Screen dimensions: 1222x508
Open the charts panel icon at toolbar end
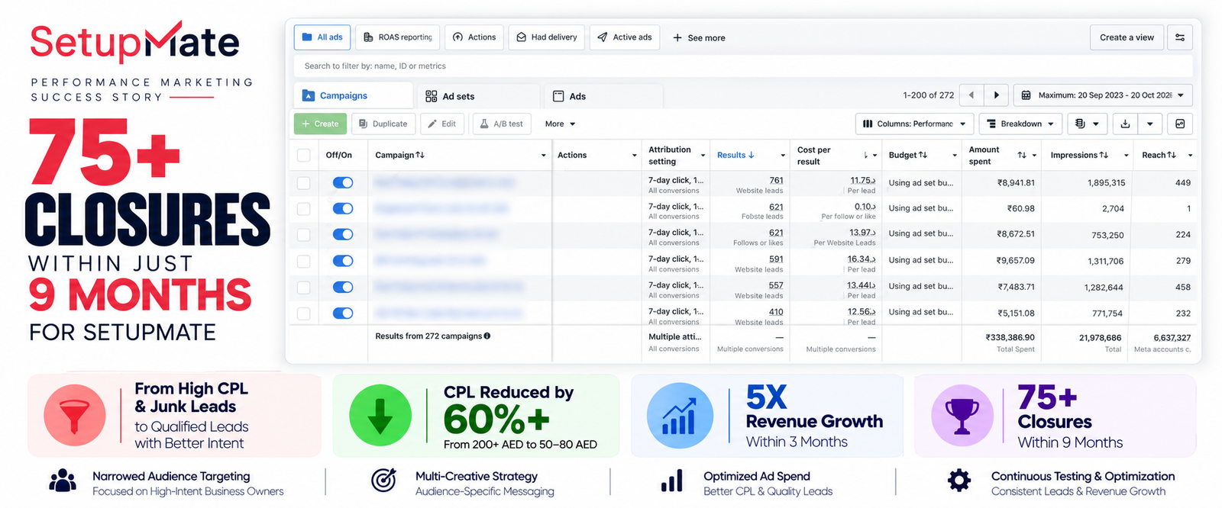pos(1180,124)
